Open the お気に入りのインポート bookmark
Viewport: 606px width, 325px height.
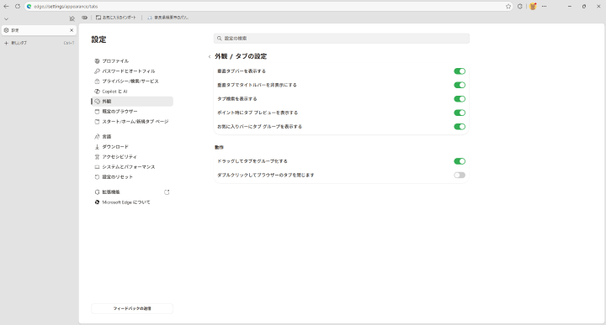tap(116, 18)
